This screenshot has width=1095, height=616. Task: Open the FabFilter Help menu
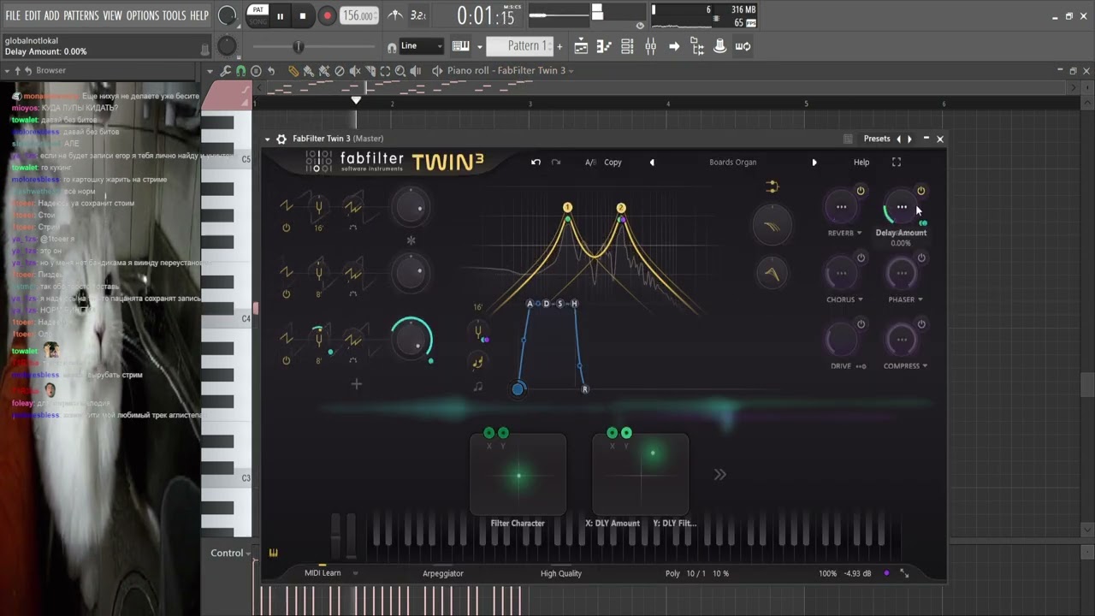861,163
